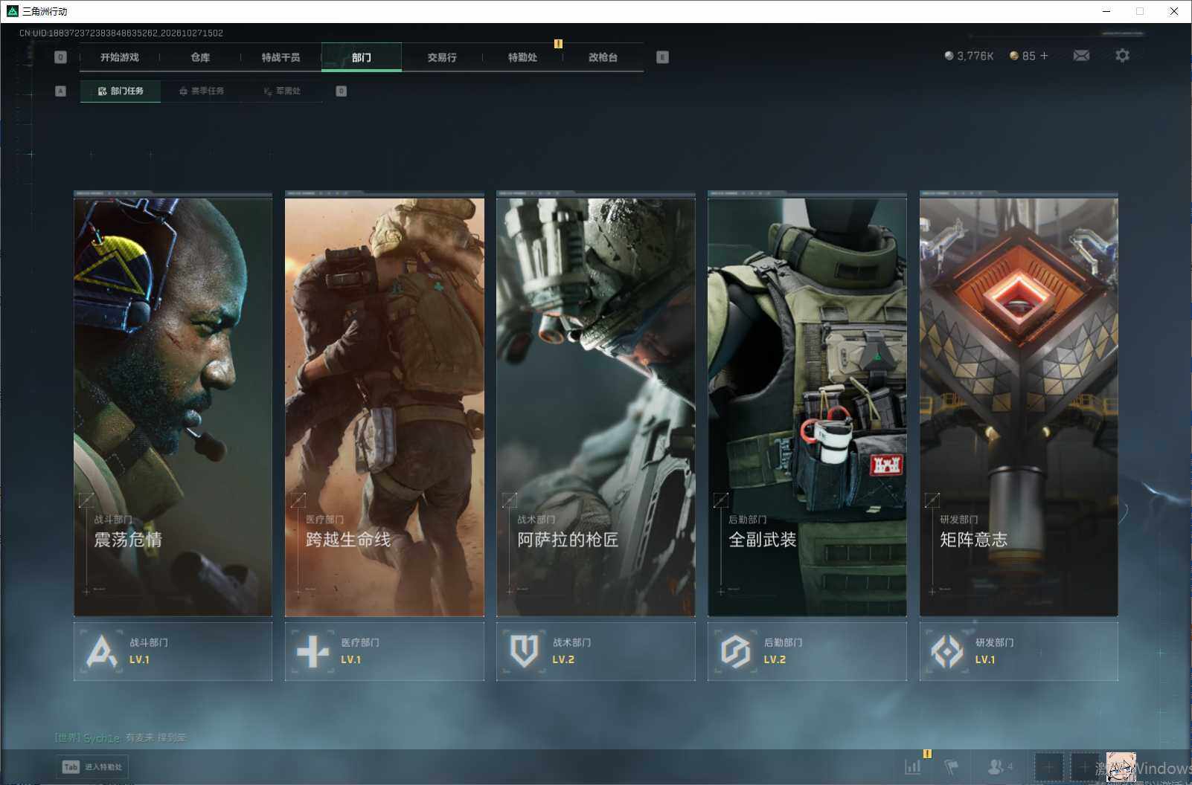1192x785 pixels.
Task: Open settings gear icon
Action: tap(1122, 56)
